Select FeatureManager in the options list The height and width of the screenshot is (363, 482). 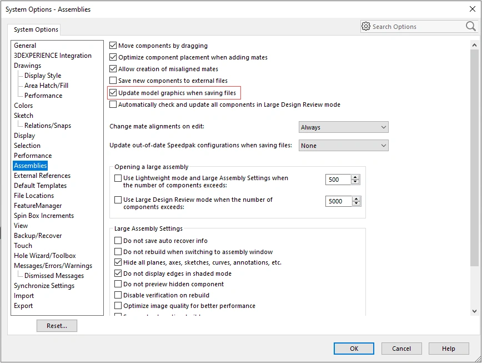(39, 206)
